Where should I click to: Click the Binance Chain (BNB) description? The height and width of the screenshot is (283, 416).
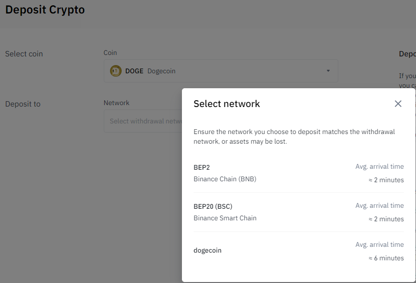(225, 179)
